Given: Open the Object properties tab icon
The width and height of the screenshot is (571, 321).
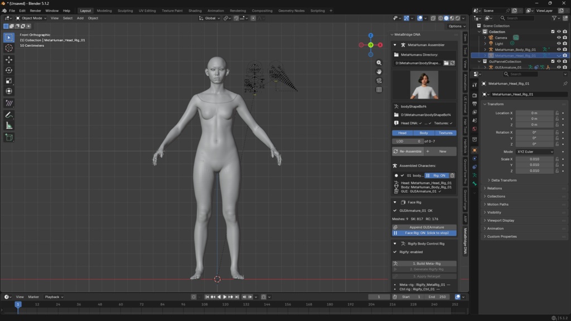Looking at the screenshot, I should pos(475,150).
